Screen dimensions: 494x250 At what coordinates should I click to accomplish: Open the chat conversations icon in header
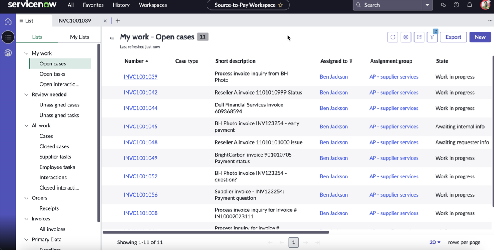click(x=443, y=5)
